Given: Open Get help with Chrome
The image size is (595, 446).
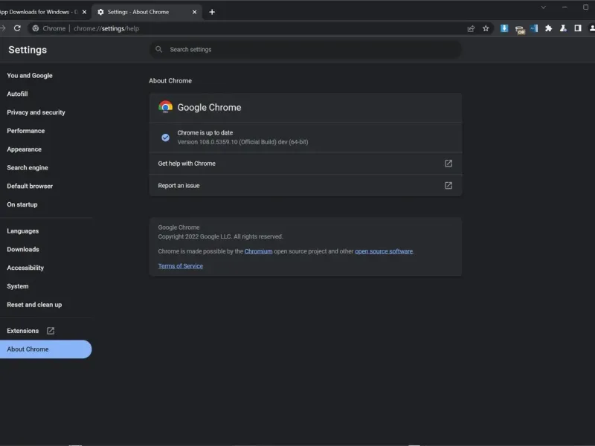Looking at the screenshot, I should click(306, 164).
